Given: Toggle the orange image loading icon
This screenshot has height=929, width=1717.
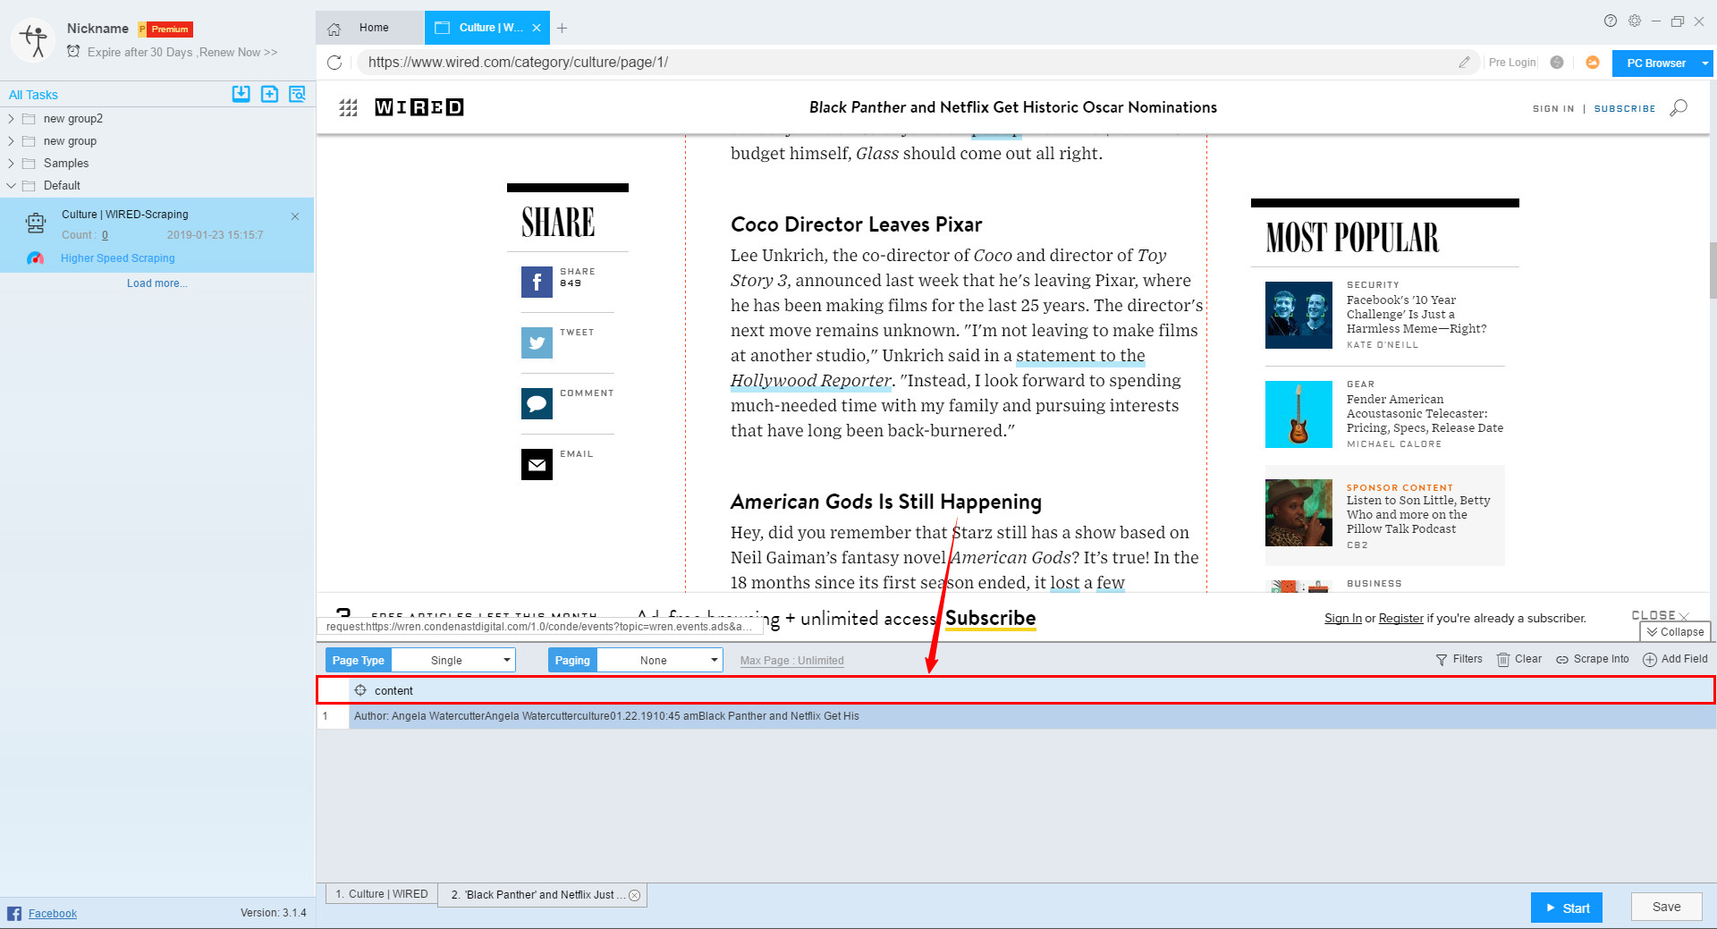Looking at the screenshot, I should pyautogui.click(x=1593, y=63).
